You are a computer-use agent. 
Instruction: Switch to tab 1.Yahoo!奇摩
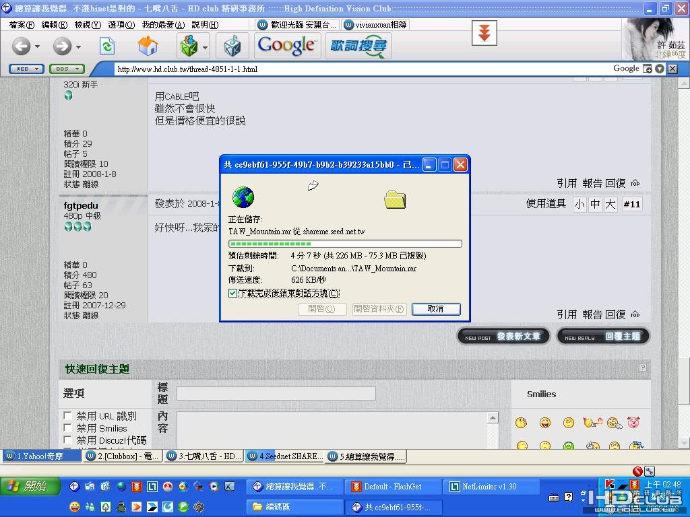click(42, 456)
